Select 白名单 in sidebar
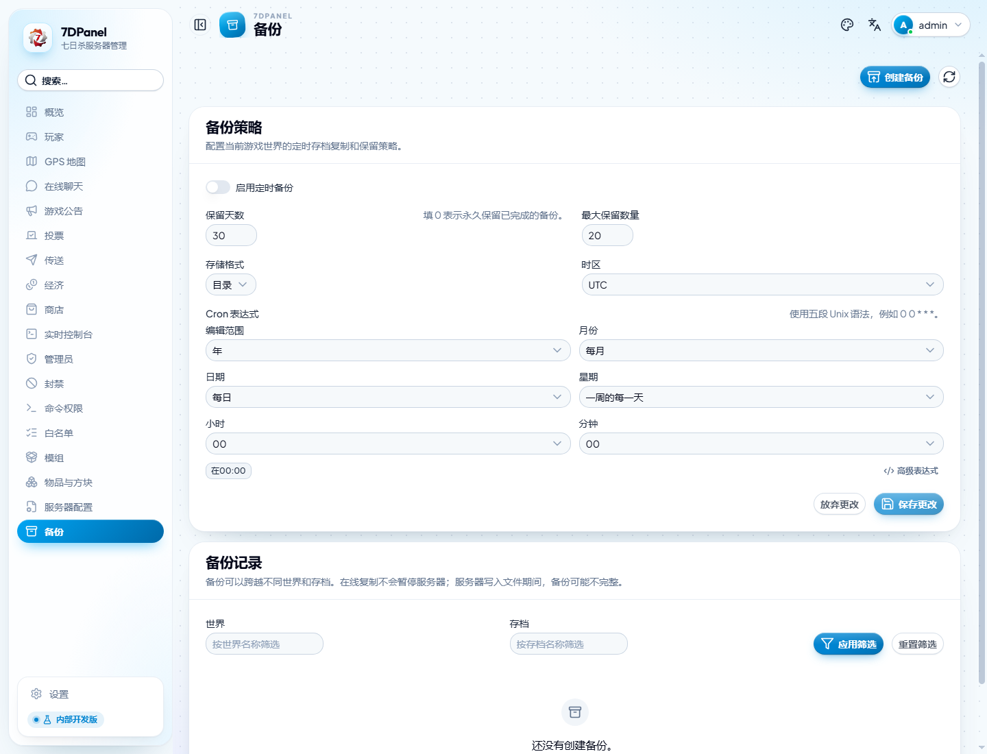The image size is (987, 754). [x=90, y=433]
